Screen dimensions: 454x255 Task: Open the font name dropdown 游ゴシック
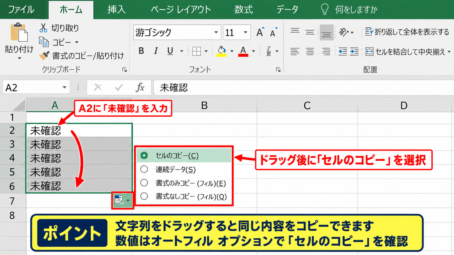point(216,33)
